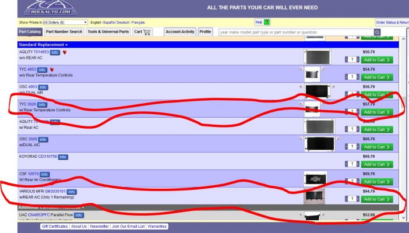
Task: Open Info for UAC CN4953PFC
Action: tap(79, 216)
